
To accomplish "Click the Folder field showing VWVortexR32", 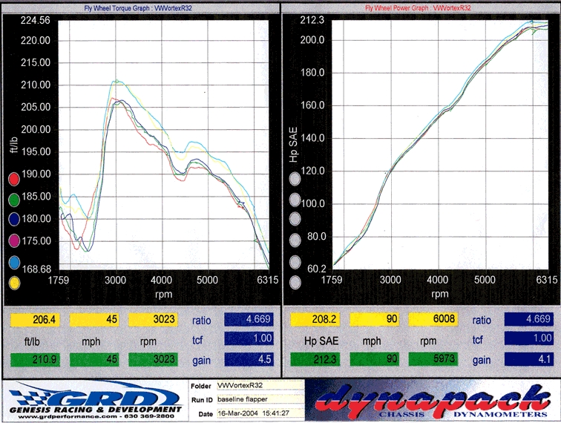I will [259, 387].
